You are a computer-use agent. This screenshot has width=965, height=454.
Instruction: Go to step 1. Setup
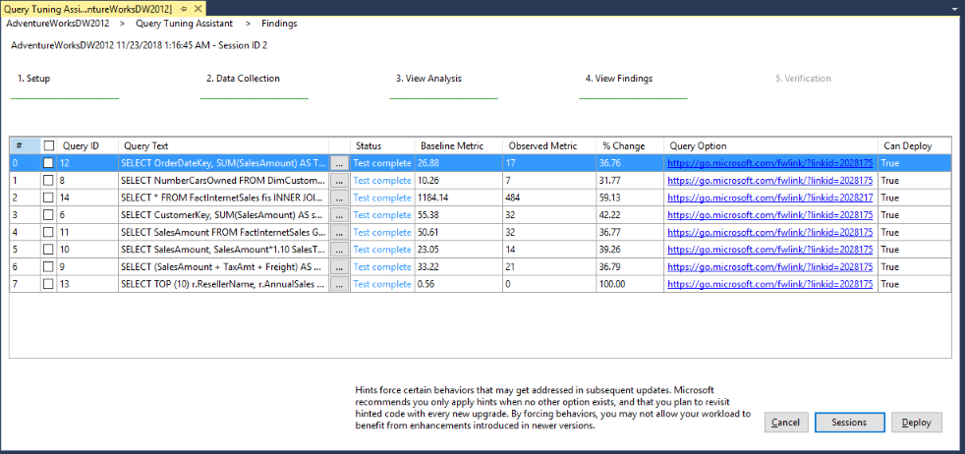pos(33,79)
